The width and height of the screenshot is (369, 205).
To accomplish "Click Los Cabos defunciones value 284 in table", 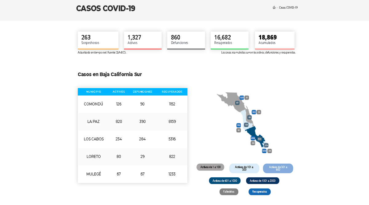I will point(142,139).
